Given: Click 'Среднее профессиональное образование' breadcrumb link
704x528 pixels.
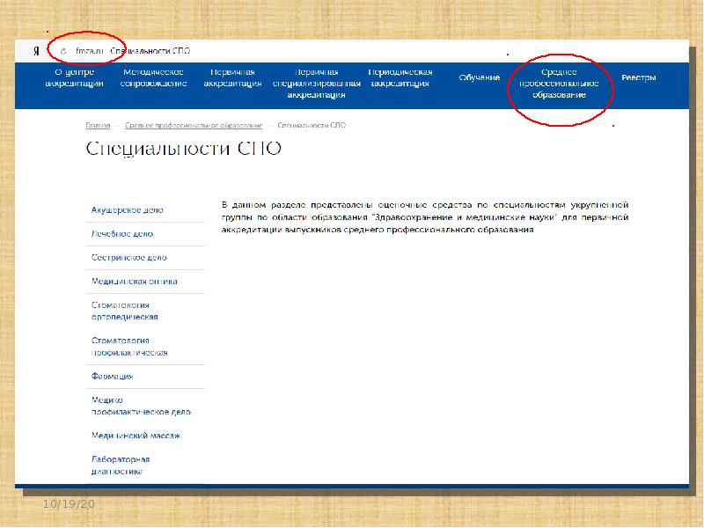Looking at the screenshot, I should point(194,126).
